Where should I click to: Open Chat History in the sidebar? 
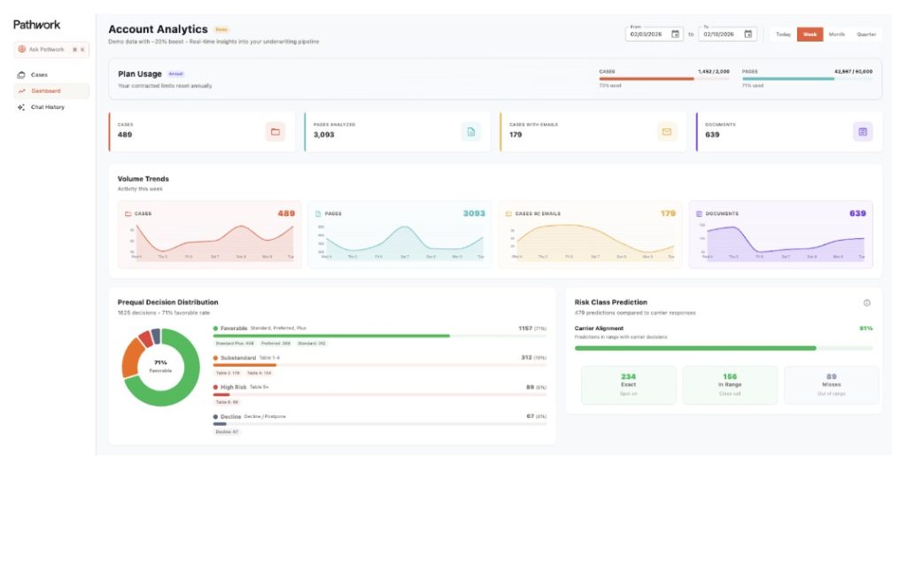coord(47,107)
